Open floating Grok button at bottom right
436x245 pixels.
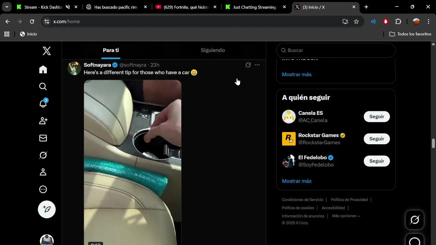click(415, 220)
